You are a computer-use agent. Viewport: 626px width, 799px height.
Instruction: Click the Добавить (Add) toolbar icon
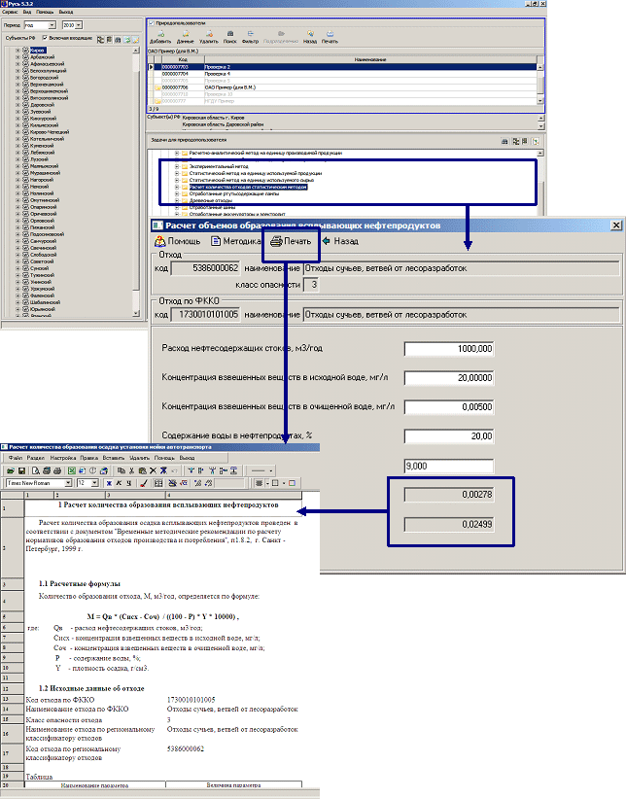tap(160, 39)
